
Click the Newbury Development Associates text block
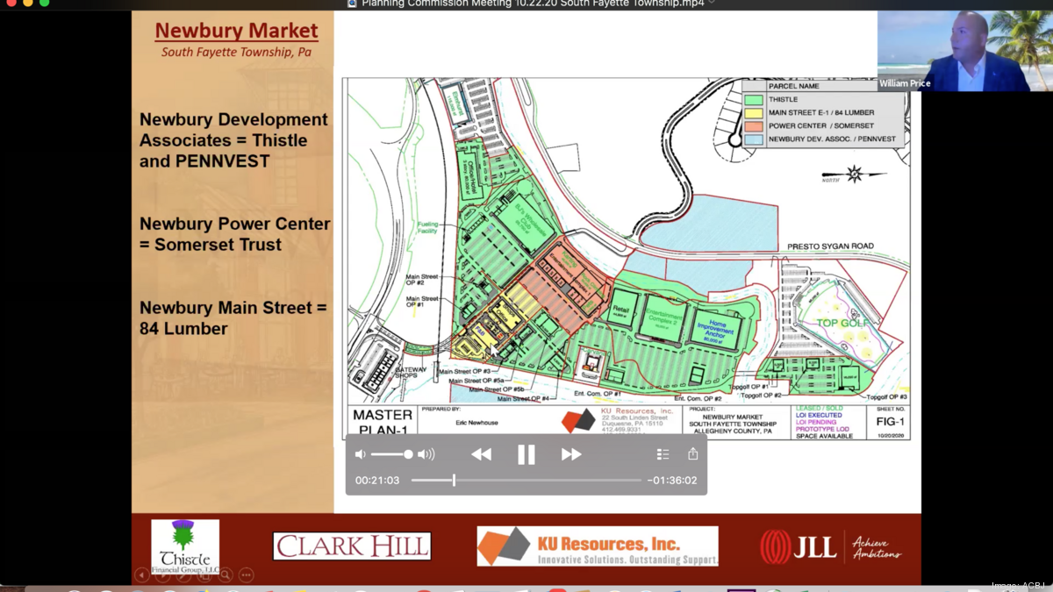point(233,140)
